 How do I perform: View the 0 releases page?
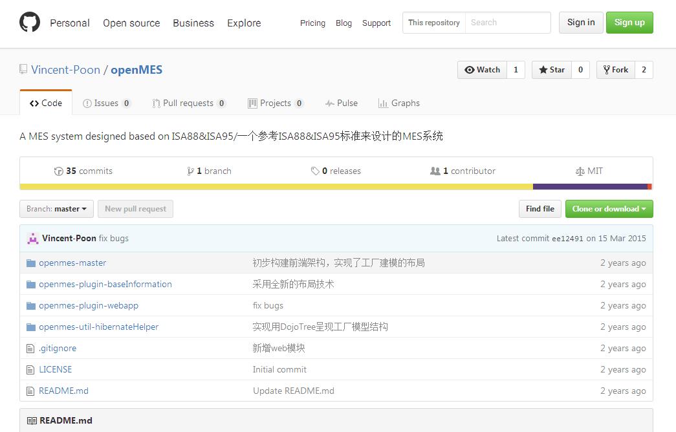coord(336,171)
